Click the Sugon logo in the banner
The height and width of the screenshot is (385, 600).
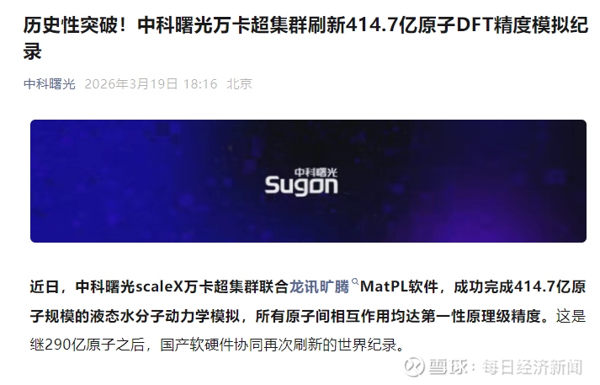pyautogui.click(x=301, y=182)
